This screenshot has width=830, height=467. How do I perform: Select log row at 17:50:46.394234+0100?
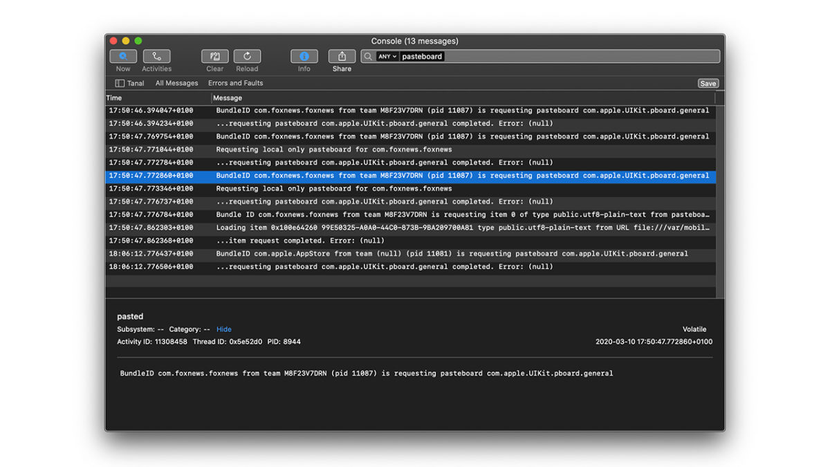pos(411,124)
